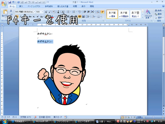
Task: Open the font size dropdown
Action: click(x=40, y=12)
